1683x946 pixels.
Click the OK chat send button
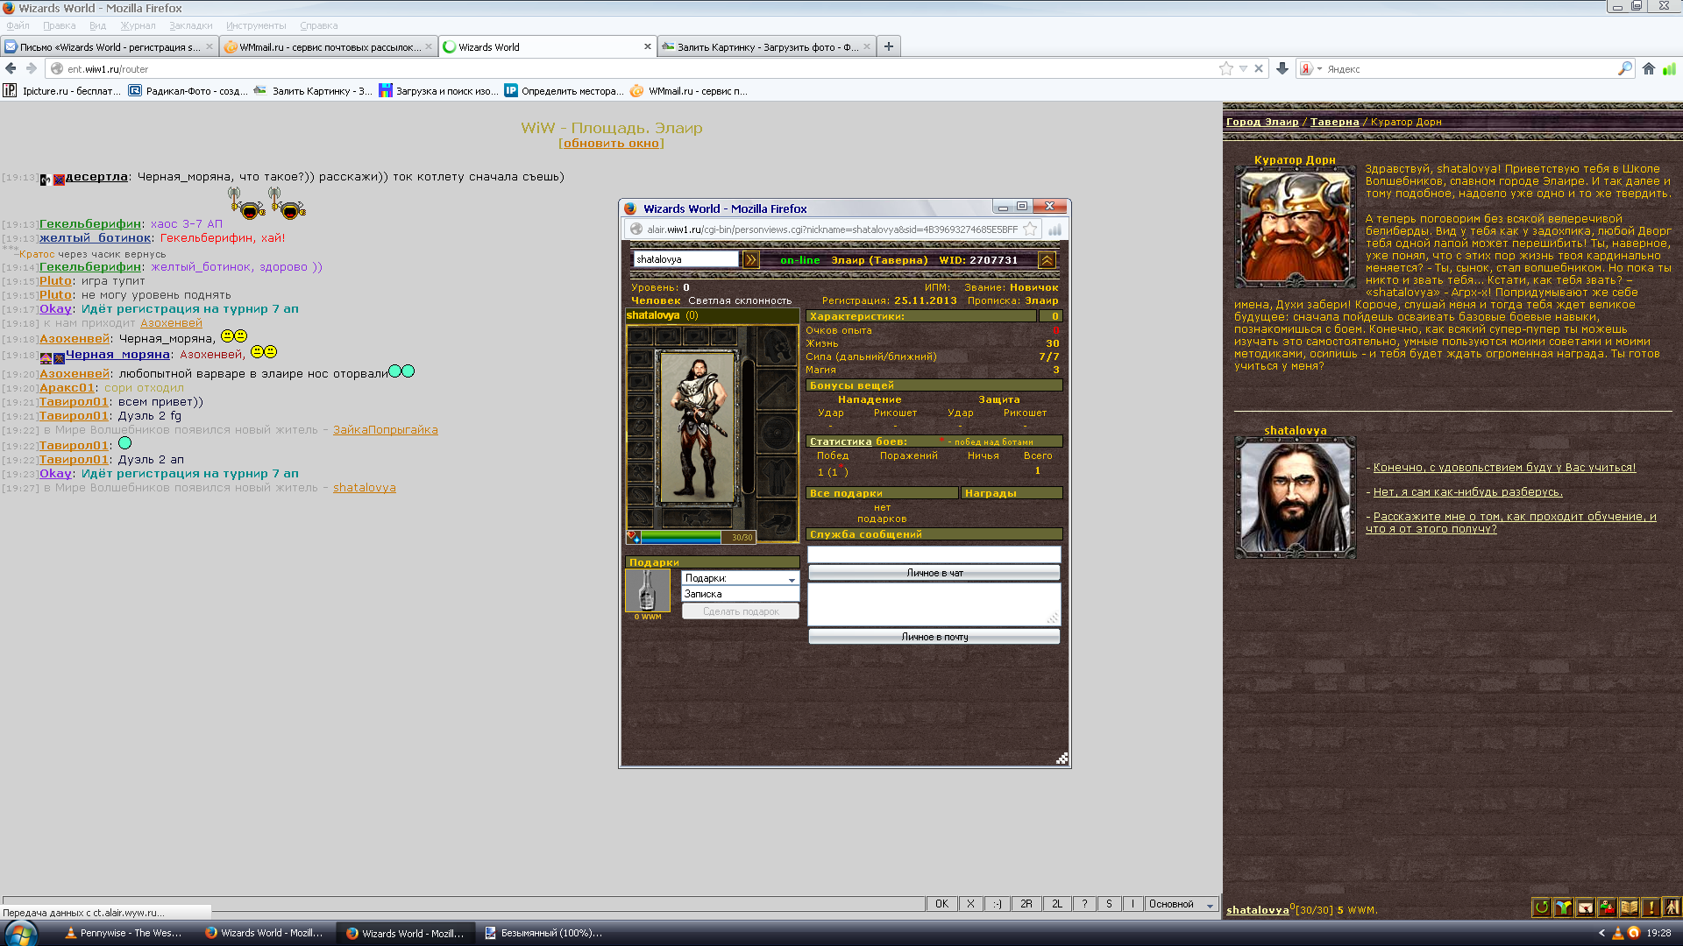941,904
